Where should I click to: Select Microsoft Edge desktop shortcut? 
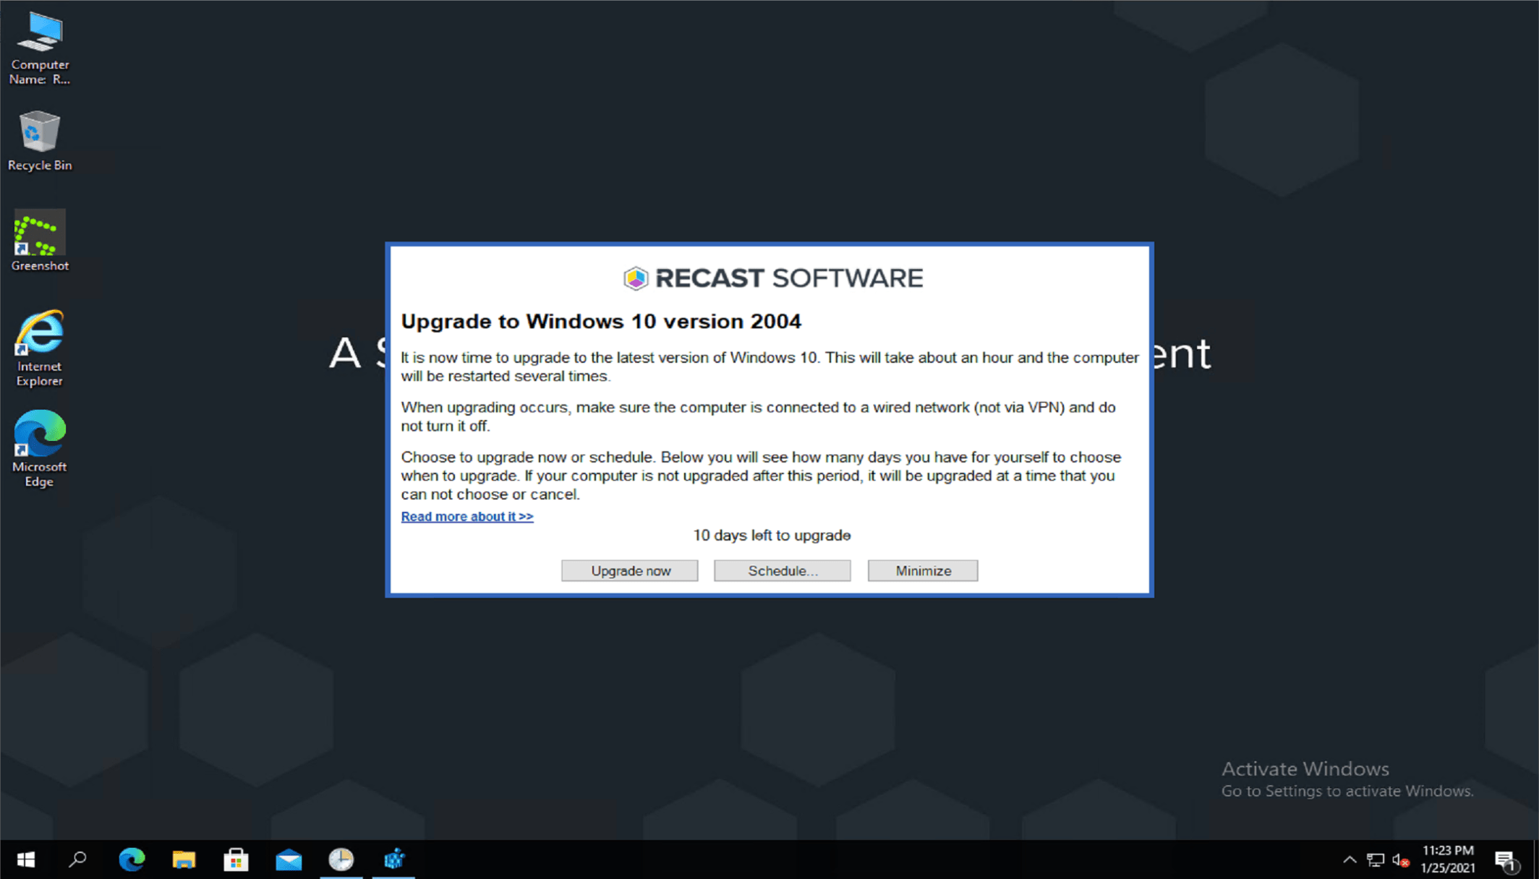click(x=40, y=448)
